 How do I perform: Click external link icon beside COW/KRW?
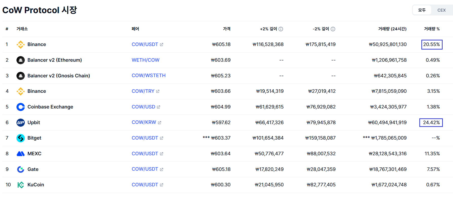click(160, 123)
